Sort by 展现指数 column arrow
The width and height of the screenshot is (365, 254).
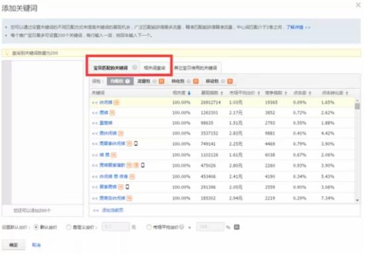tap(222, 94)
